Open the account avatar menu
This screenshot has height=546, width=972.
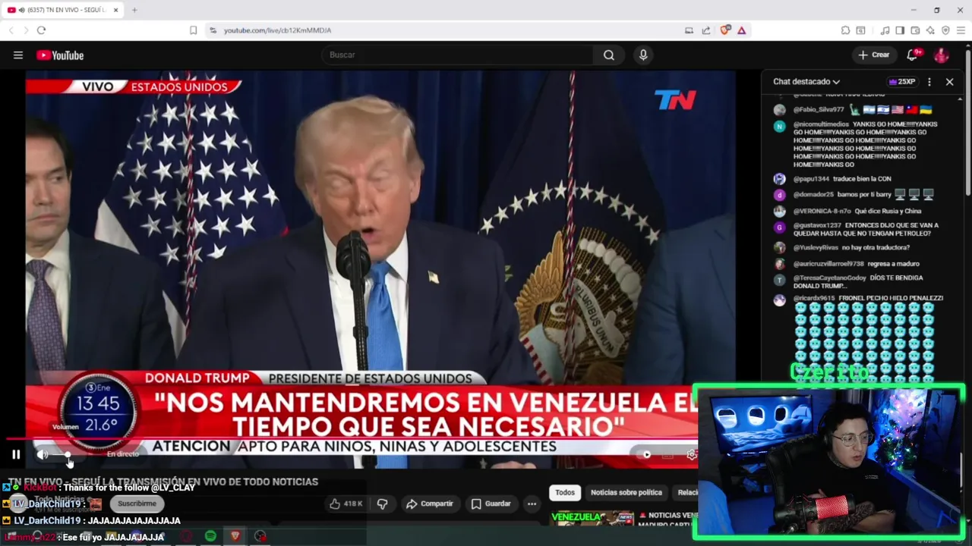click(x=941, y=55)
